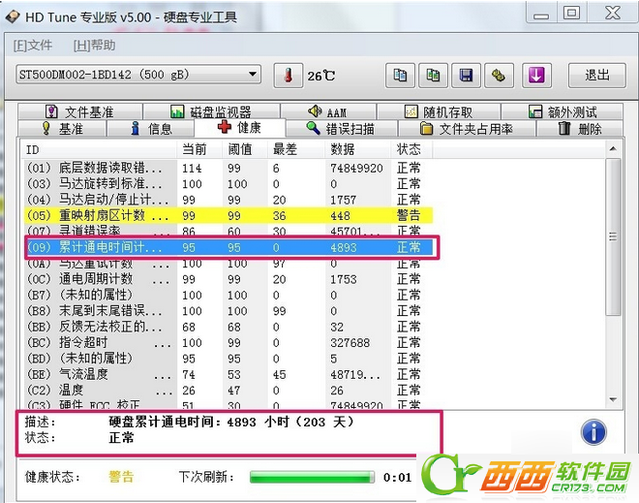Click the 退出 exit button
Screen dimensions: 639x503
coord(597,76)
